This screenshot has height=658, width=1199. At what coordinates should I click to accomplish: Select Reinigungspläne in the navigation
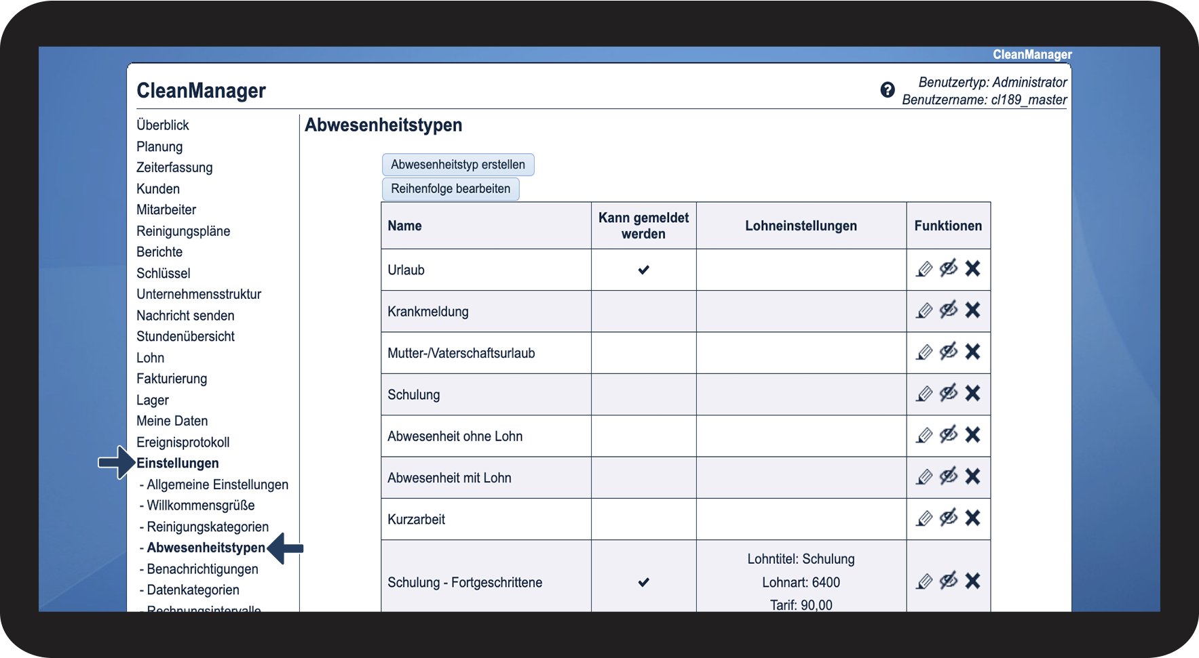tap(183, 231)
